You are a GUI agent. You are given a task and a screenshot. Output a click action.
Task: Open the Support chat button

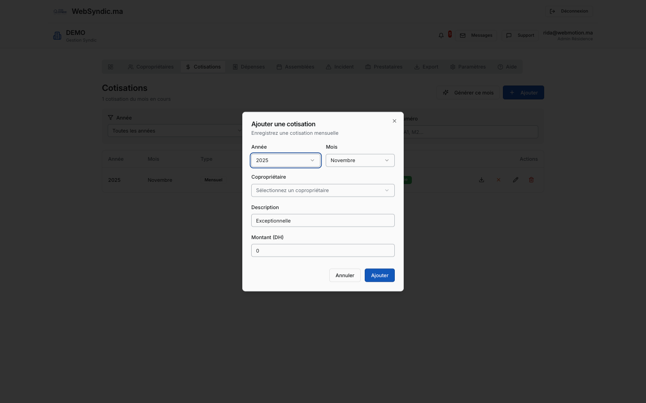[x=520, y=35]
